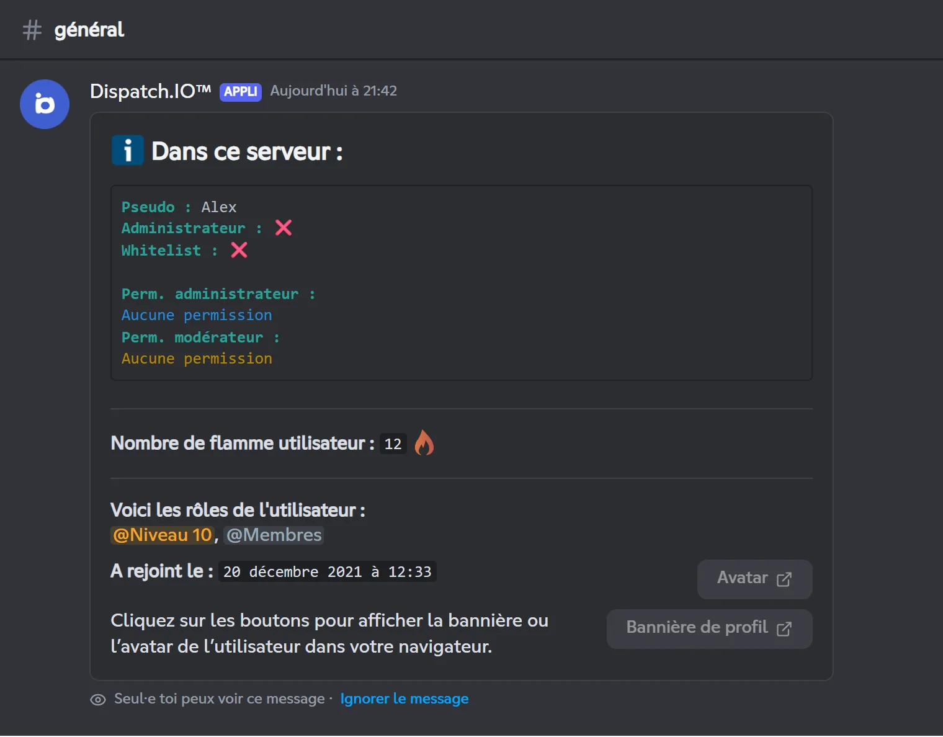This screenshot has width=943, height=737.
Task: Click the A rejoint le label
Action: pos(162,571)
